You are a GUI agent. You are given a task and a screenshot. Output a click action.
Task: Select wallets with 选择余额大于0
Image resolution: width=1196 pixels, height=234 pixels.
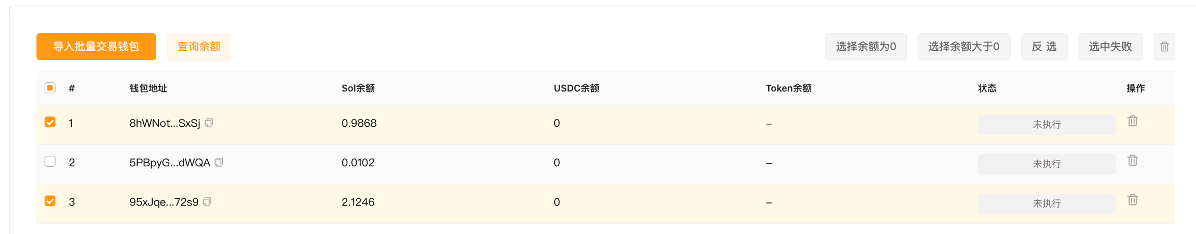pos(963,47)
